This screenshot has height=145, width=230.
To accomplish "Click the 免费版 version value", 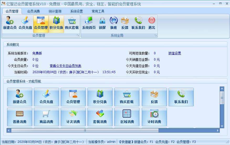I will click(x=37, y=53).
